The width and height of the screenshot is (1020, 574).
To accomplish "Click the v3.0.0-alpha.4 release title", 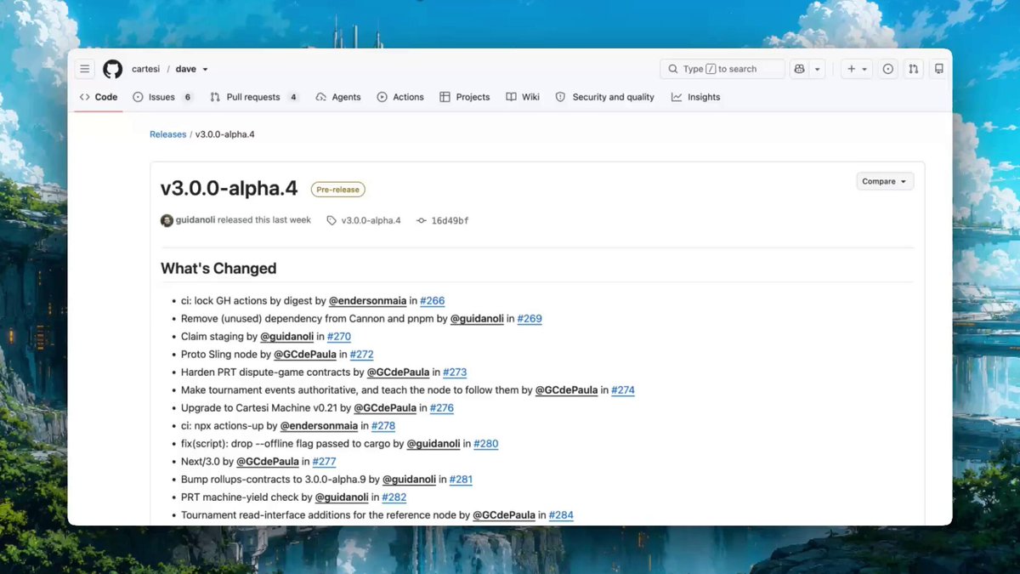I will [229, 189].
